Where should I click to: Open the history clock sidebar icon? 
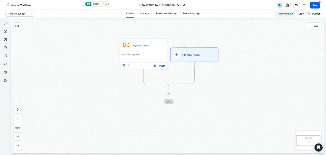pos(5,72)
